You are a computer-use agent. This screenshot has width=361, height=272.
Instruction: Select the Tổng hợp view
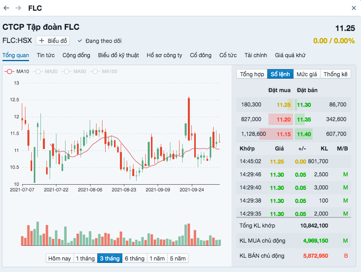point(252,74)
